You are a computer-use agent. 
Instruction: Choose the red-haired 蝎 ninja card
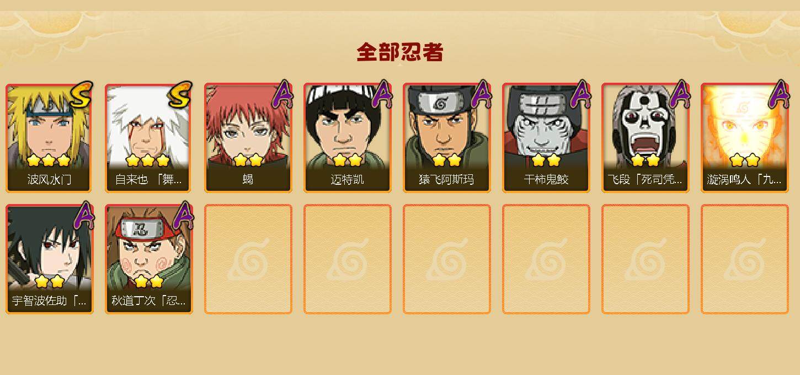pos(248,138)
